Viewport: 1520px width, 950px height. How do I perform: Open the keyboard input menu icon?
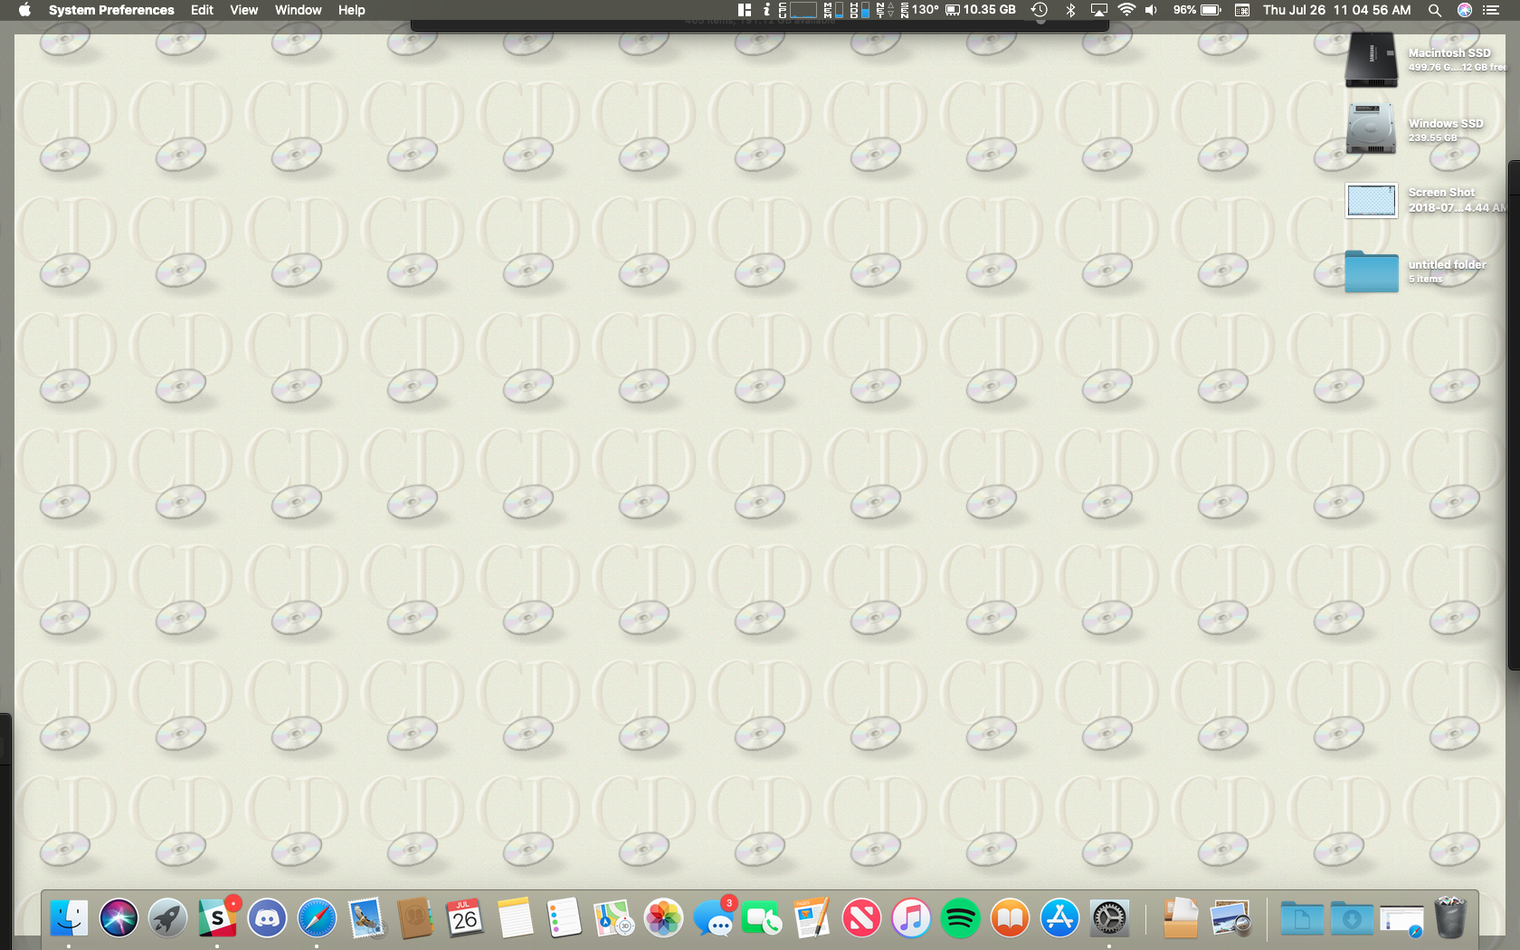click(1243, 10)
